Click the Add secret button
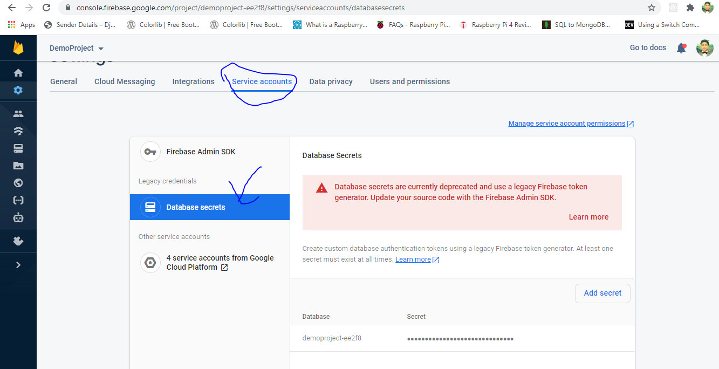 602,293
